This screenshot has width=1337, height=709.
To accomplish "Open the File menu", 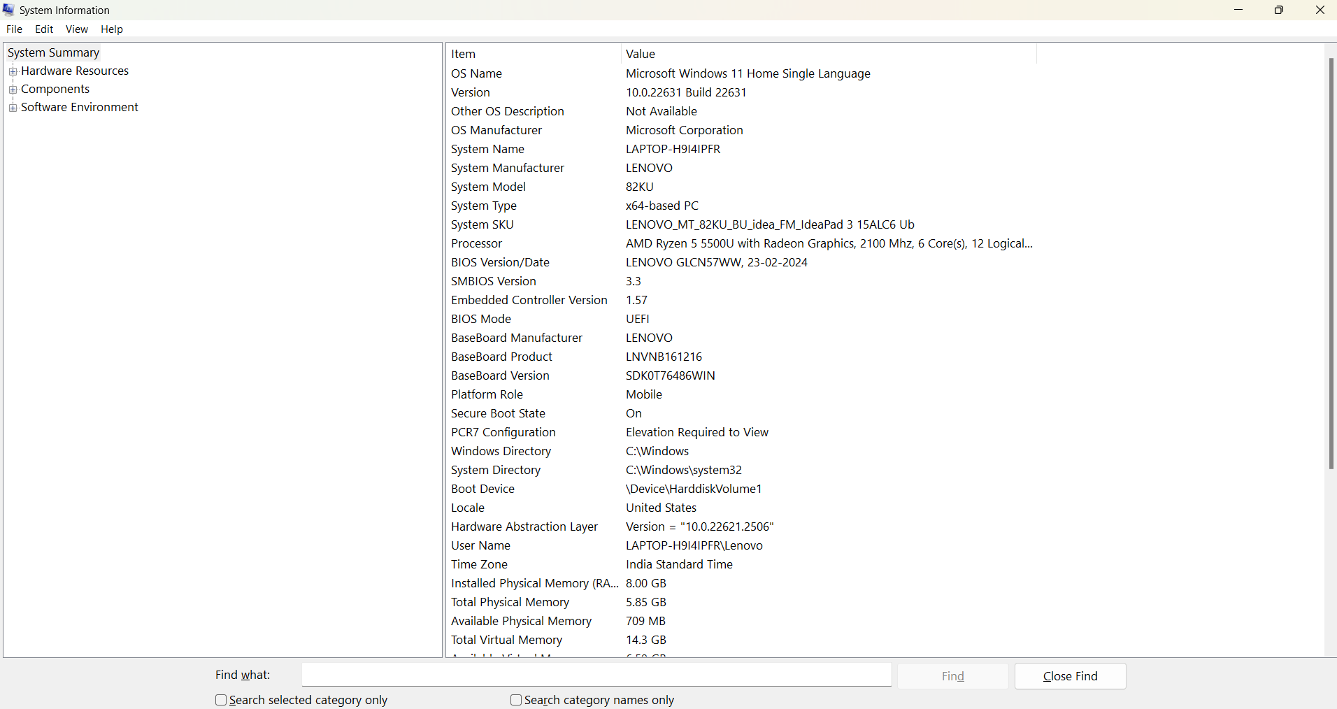I will click(x=13, y=29).
